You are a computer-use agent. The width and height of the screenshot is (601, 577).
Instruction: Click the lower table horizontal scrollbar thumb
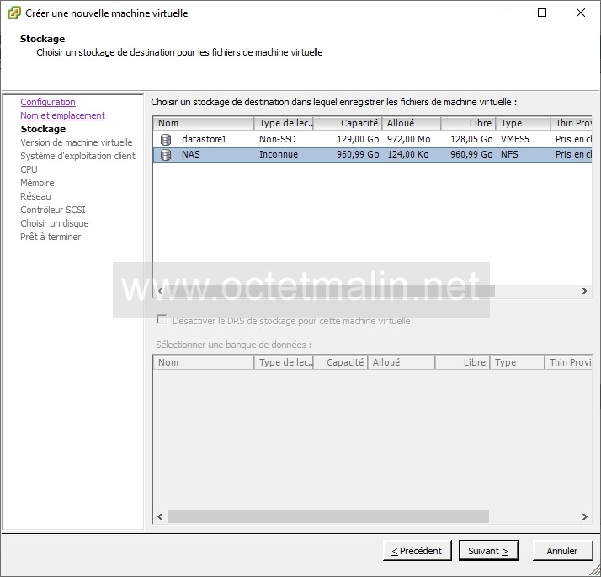tap(328, 516)
